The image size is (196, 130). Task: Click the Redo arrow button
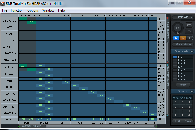(x=189, y=31)
